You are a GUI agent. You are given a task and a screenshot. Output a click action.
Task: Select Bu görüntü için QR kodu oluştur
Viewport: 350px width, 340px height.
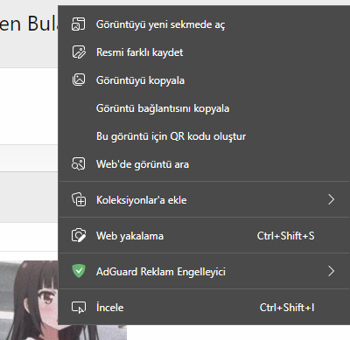204,136
